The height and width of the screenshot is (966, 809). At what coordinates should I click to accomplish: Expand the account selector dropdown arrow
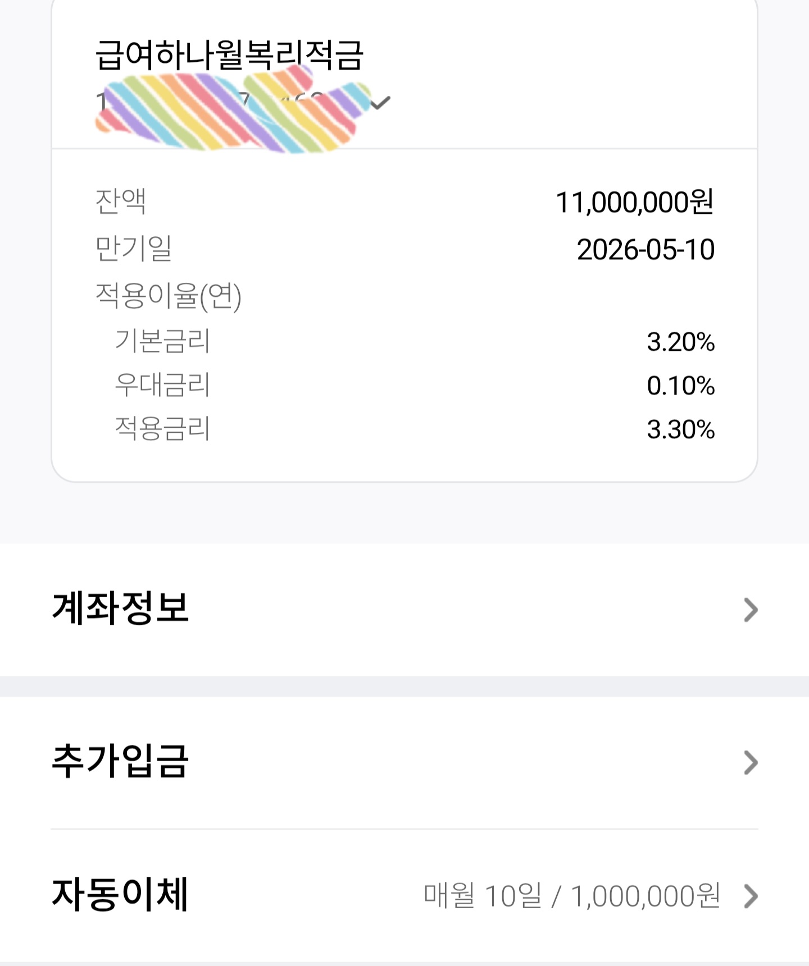[380, 103]
